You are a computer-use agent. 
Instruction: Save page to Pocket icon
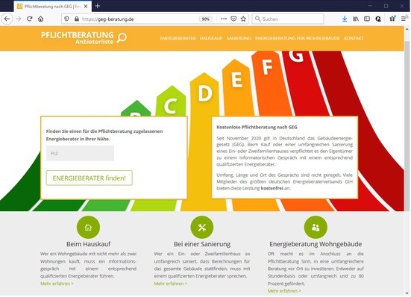coord(233,19)
